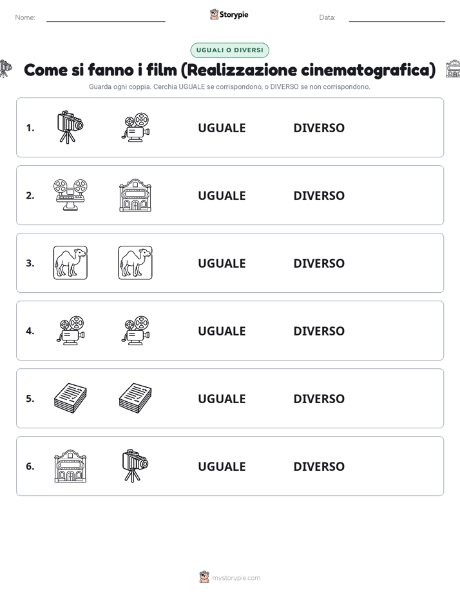Click the right script pages icon in row 5
Screen dimensions: 460x596
click(135, 398)
